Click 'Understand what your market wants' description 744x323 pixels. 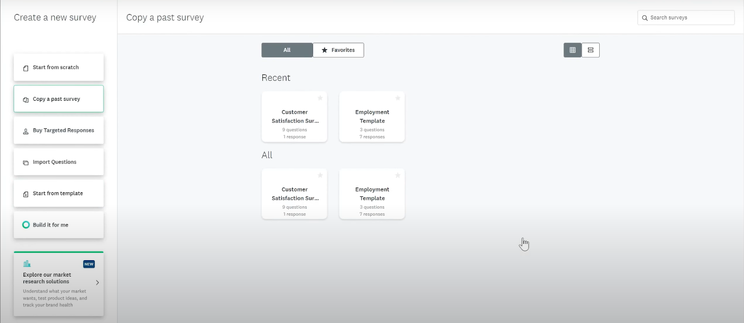[x=55, y=298]
